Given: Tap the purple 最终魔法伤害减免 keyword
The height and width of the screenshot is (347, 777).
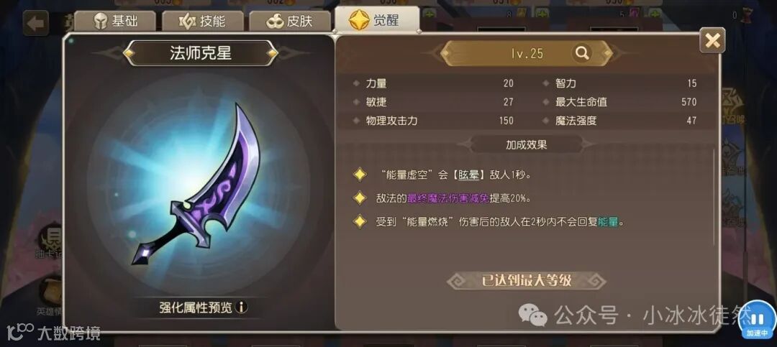Looking at the screenshot, I should [448, 198].
